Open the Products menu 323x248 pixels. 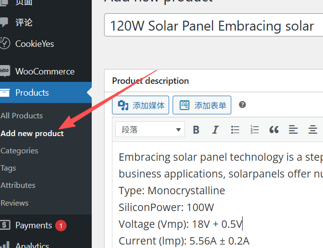pos(32,93)
